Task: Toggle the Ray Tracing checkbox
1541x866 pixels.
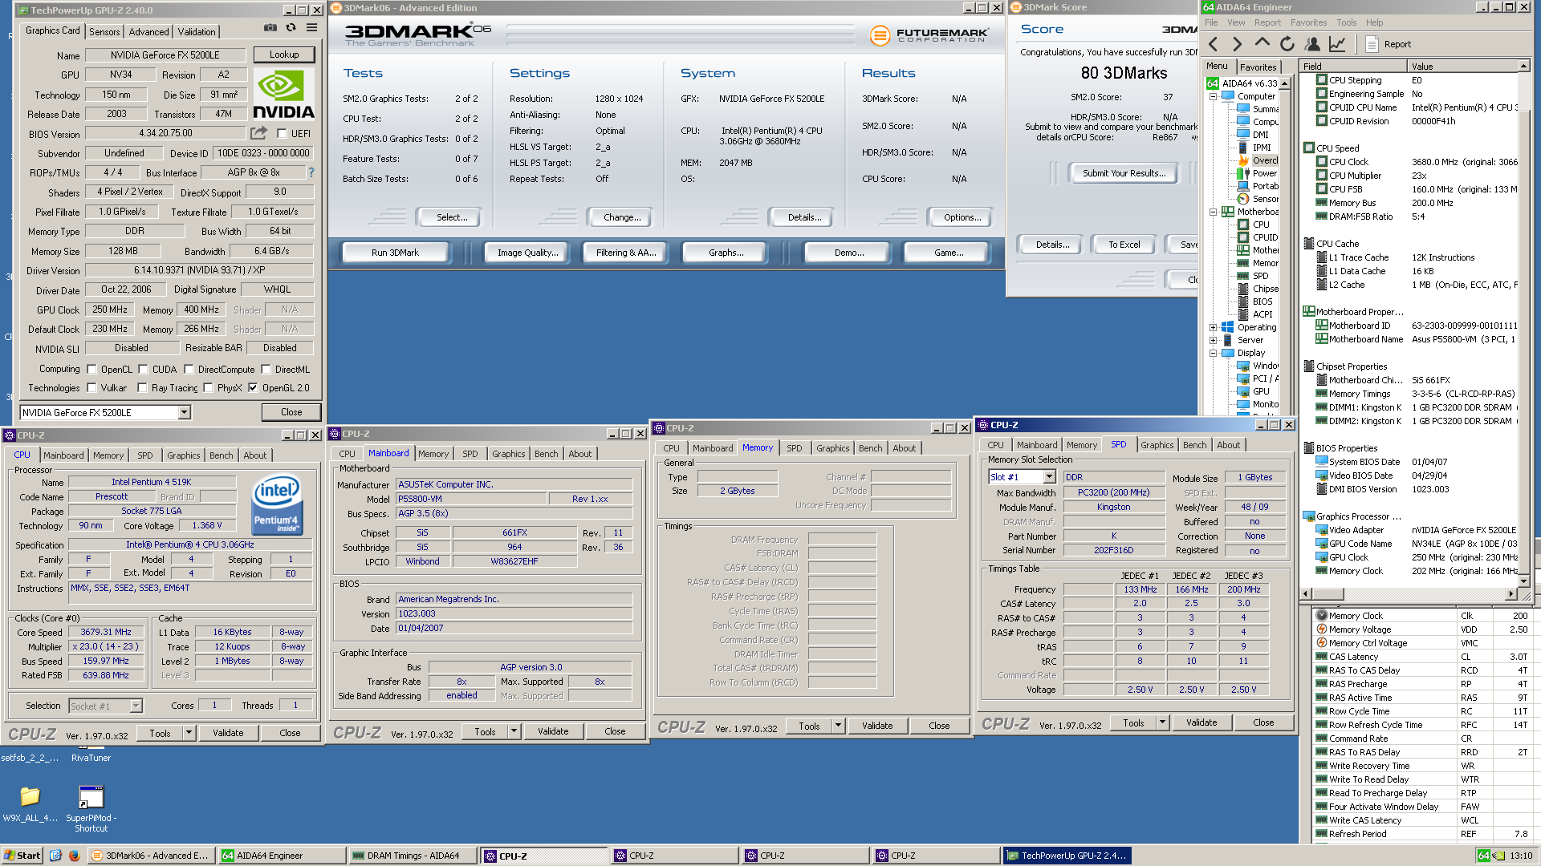Action: pyautogui.click(x=142, y=388)
